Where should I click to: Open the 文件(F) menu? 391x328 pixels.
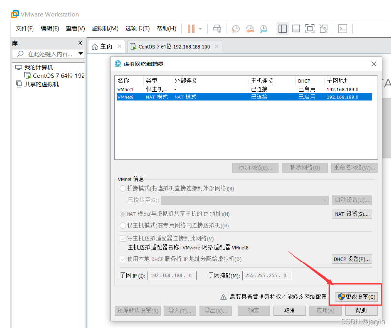[25, 28]
